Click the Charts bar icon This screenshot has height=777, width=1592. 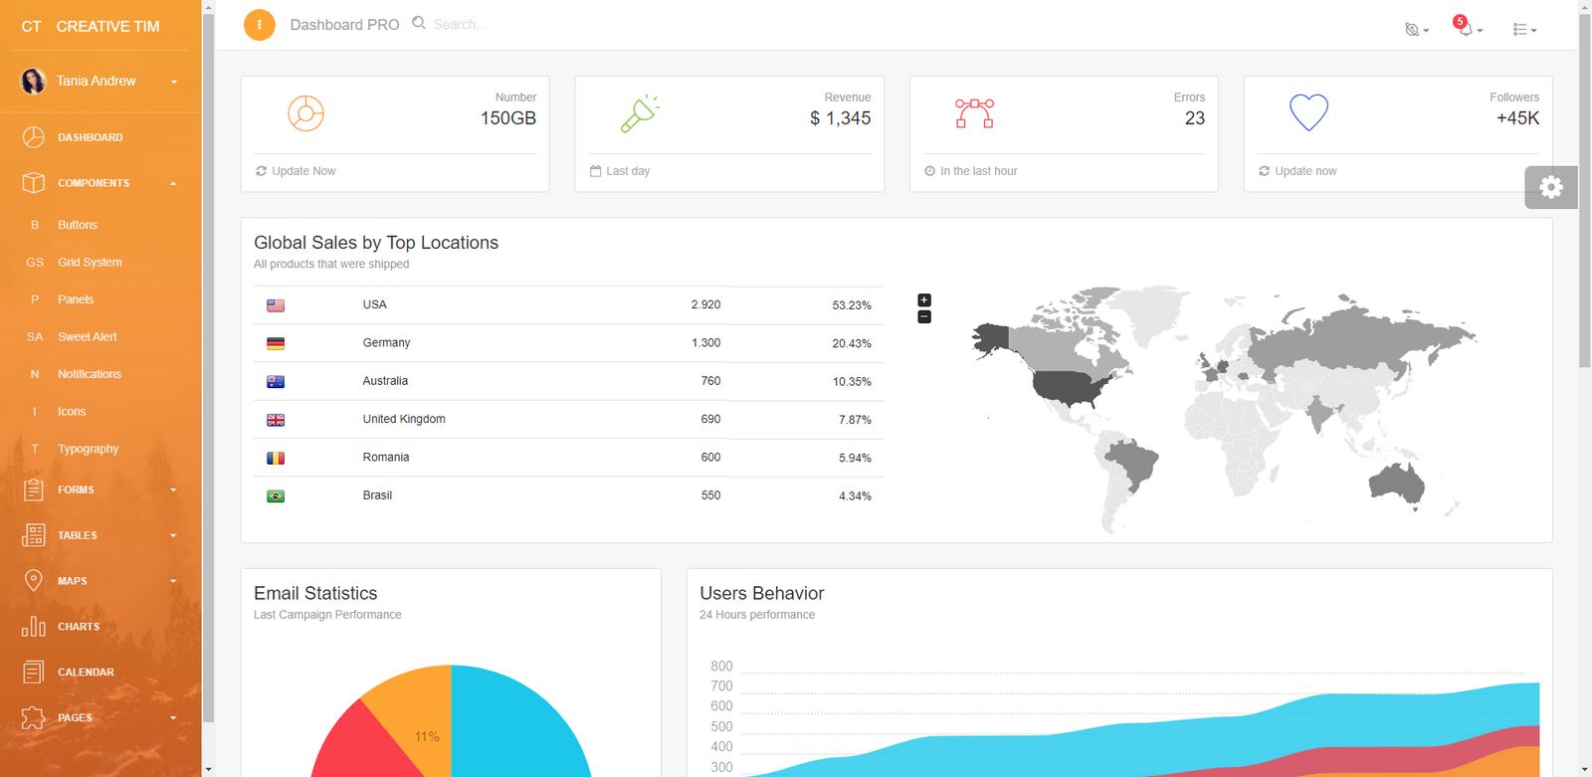[34, 627]
